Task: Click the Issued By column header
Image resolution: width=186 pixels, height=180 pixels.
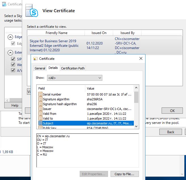Action: (127, 33)
